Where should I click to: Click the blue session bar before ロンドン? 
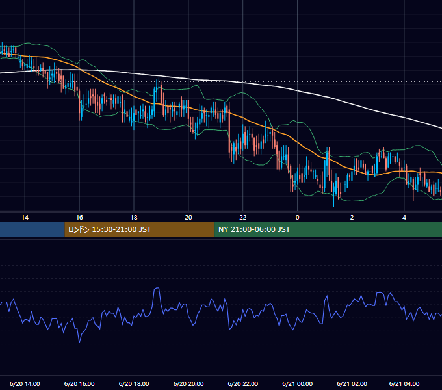coord(32,229)
